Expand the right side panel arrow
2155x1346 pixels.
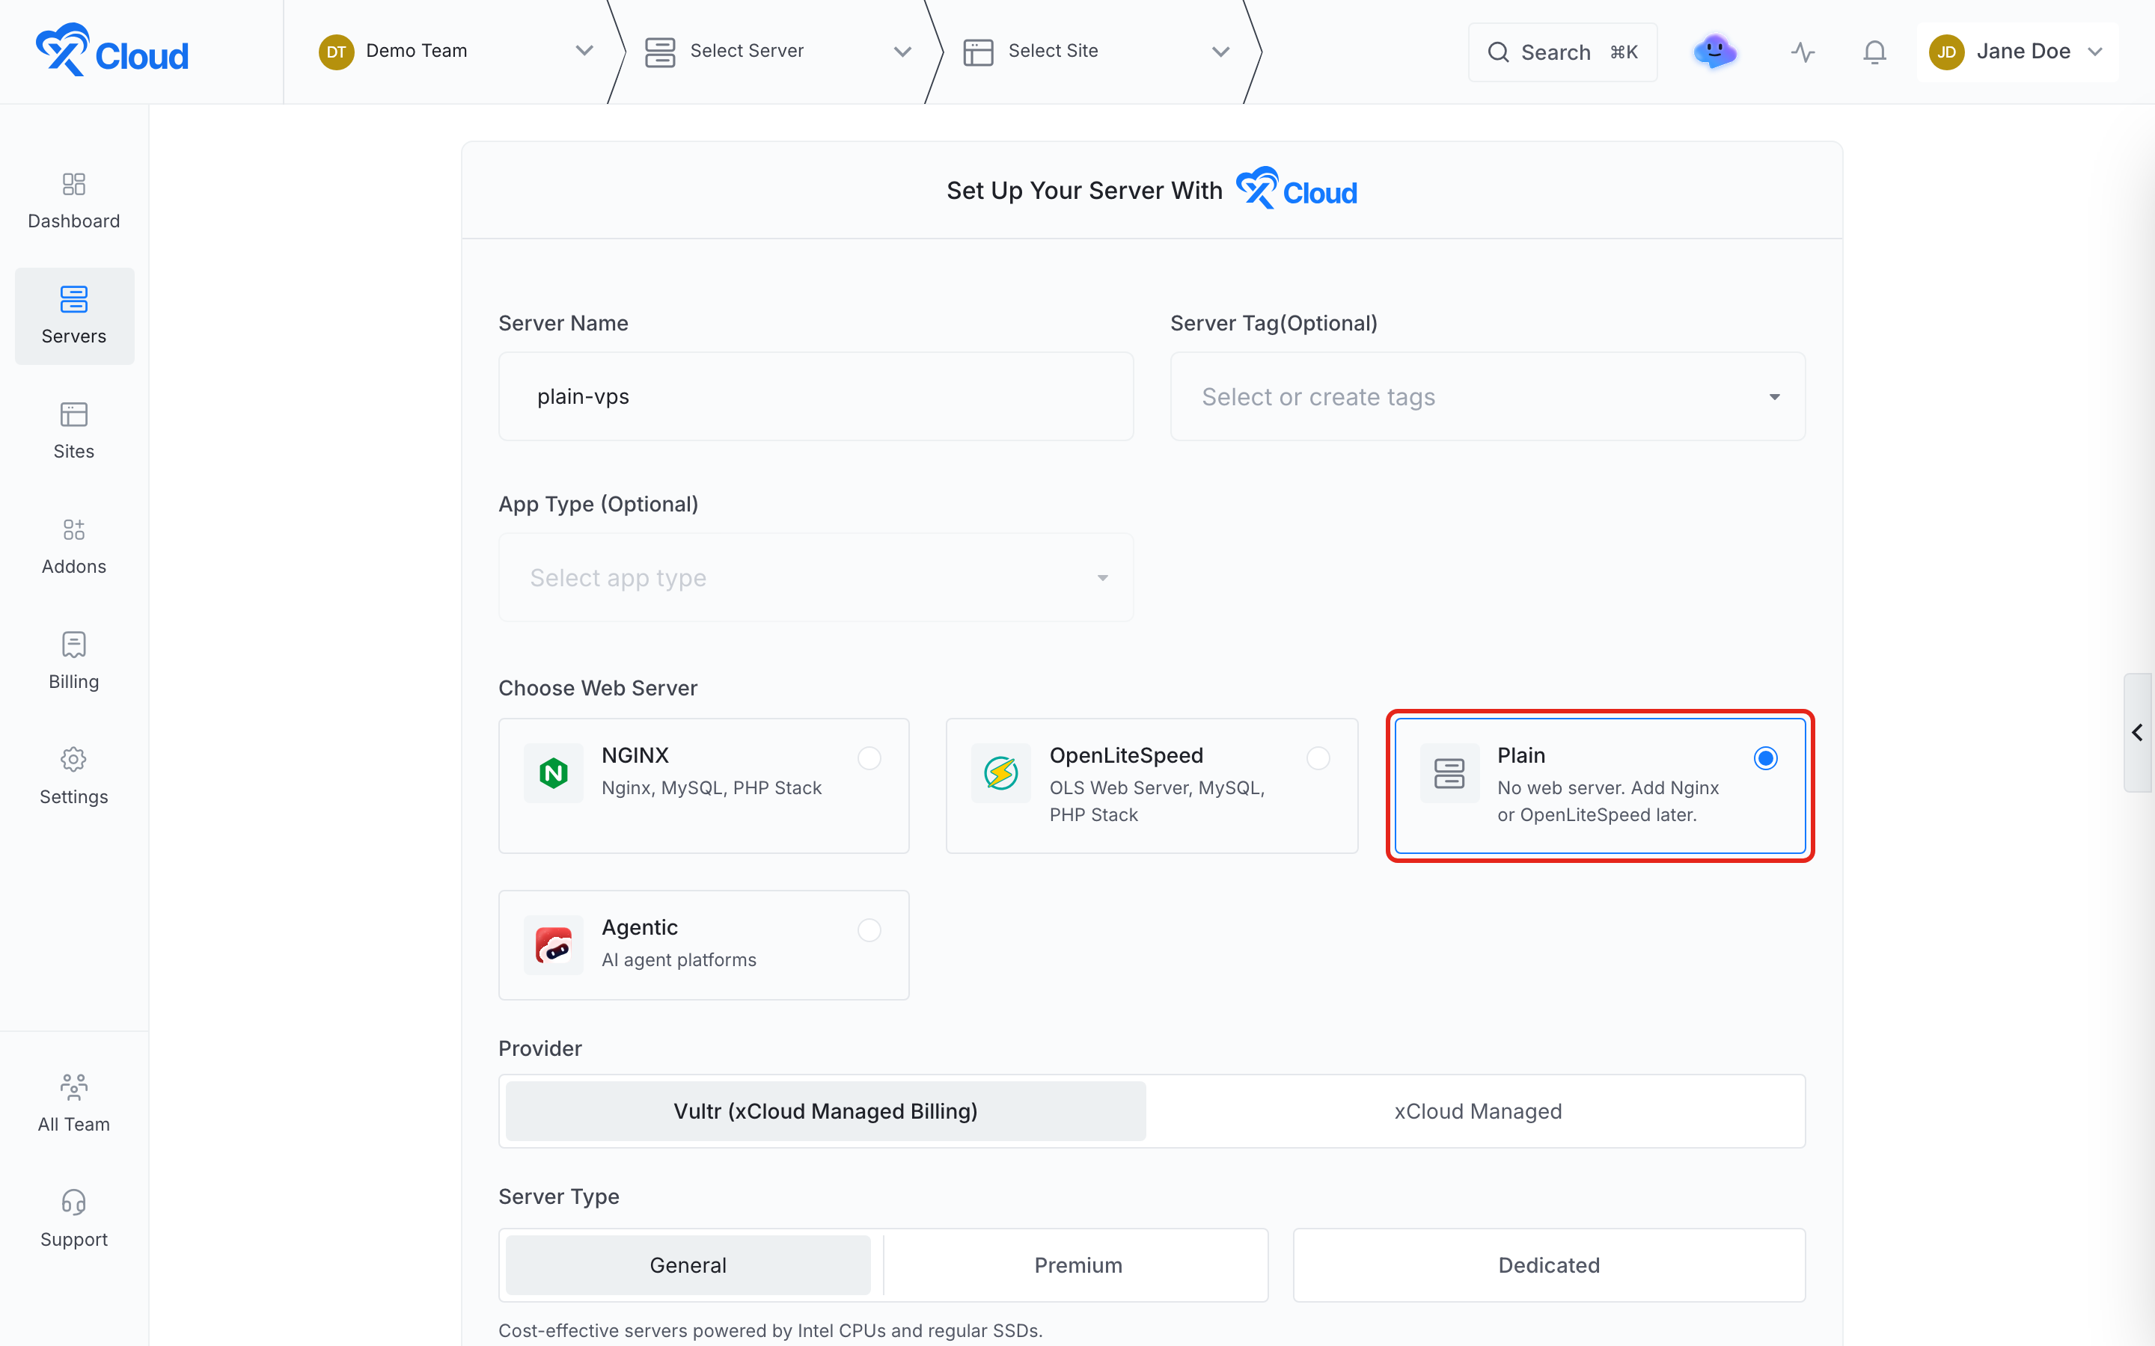point(2137,733)
